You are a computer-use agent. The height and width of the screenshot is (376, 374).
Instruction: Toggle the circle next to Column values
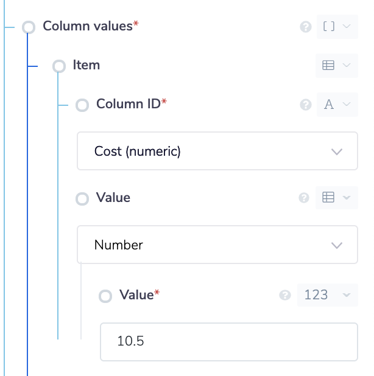29,27
